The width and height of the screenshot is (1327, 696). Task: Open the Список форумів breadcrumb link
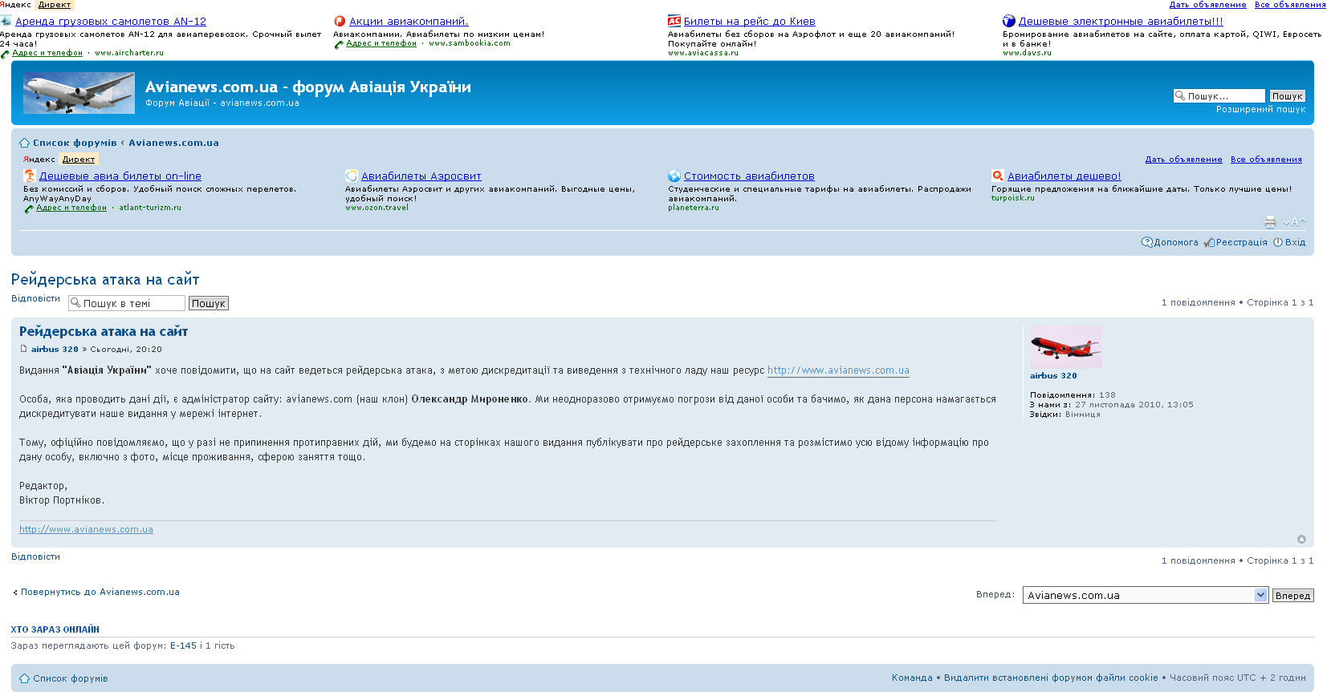(x=75, y=143)
